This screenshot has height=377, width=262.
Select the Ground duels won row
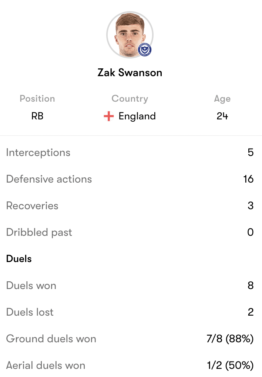coord(131,339)
